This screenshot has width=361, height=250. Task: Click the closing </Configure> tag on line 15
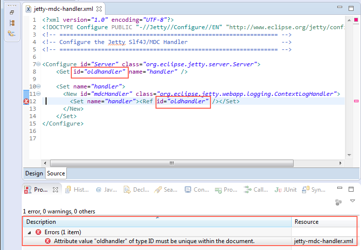tap(63, 124)
